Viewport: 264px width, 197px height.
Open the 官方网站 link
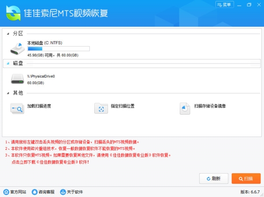[x=18, y=192]
